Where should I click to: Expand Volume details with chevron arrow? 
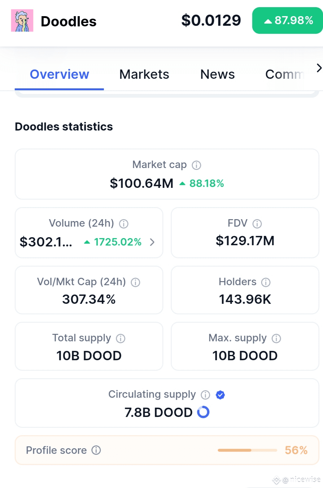click(x=152, y=242)
